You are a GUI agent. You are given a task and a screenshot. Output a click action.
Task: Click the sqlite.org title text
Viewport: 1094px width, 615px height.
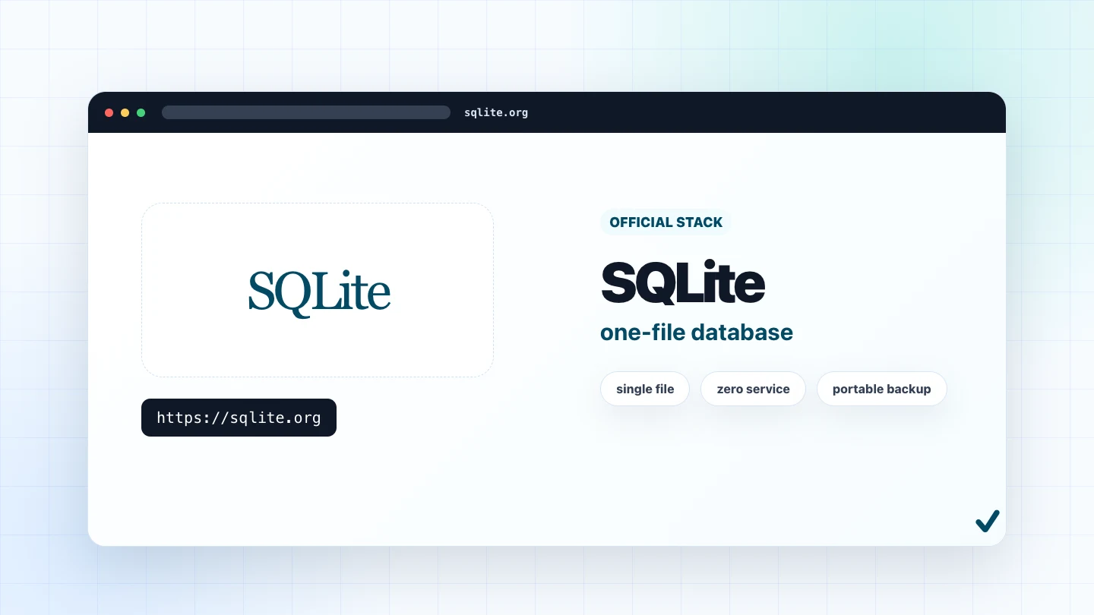496,112
